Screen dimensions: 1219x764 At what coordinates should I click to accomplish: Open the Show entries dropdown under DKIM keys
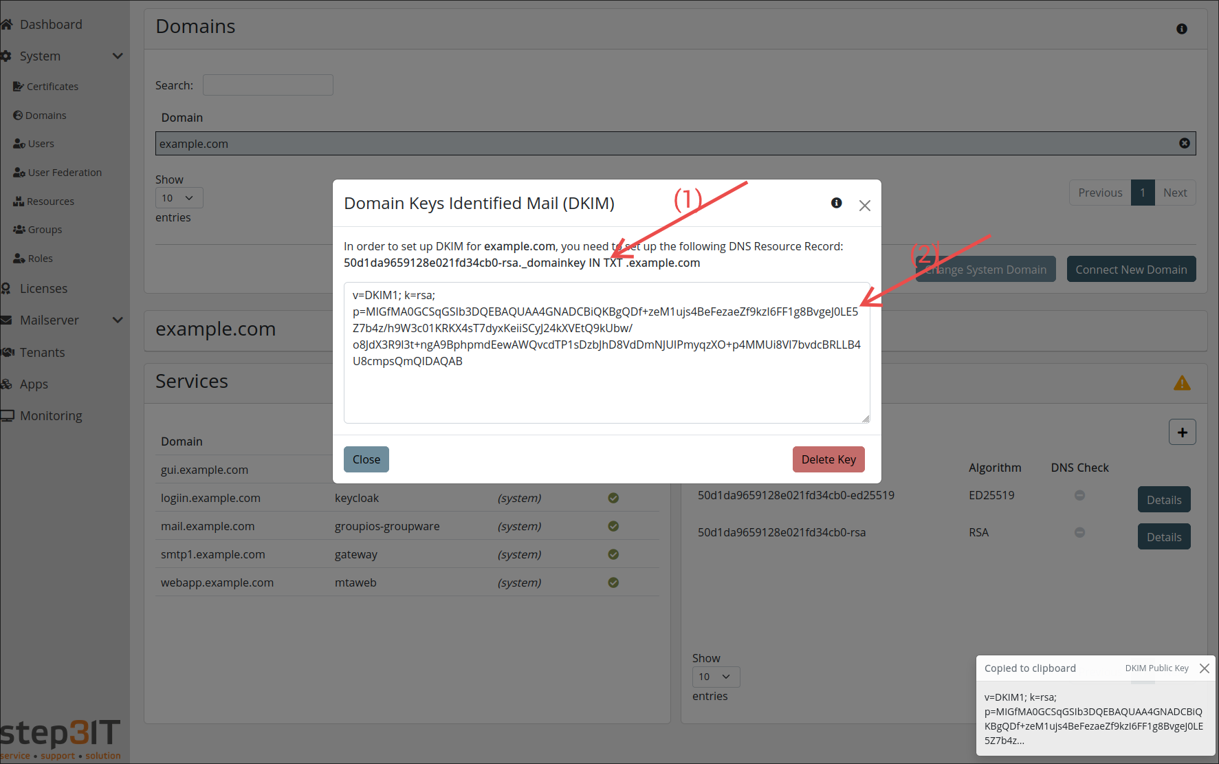click(716, 677)
